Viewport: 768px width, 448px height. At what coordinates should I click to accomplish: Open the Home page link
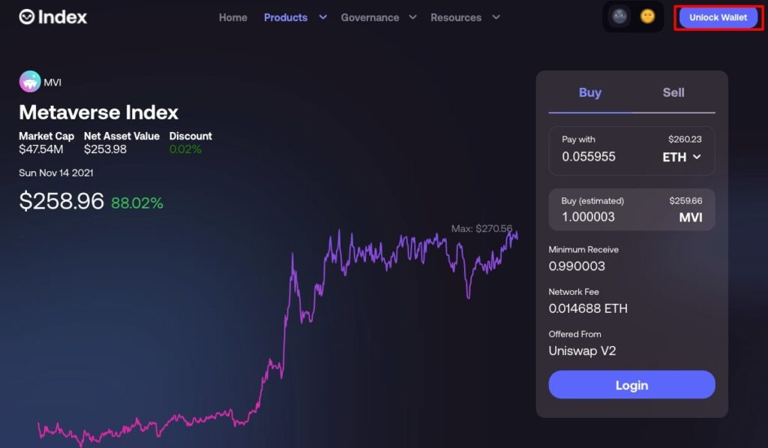(x=232, y=18)
